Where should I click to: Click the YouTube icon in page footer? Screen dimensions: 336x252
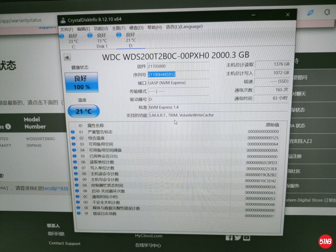click(247, 238)
